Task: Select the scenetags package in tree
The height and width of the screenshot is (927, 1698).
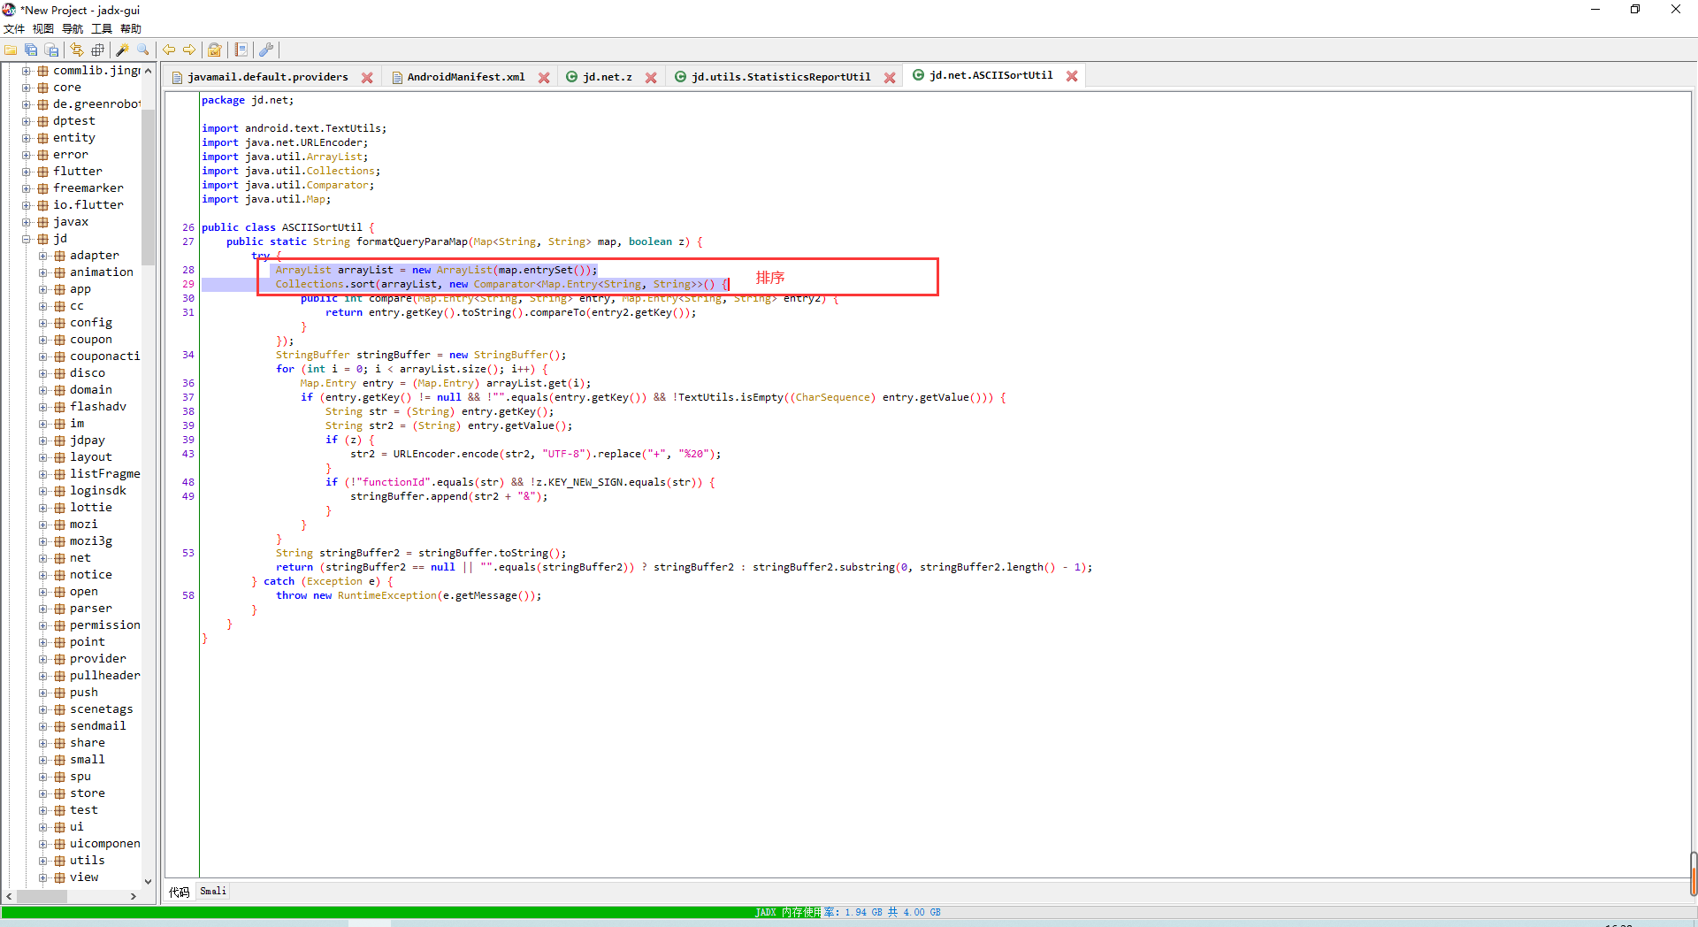Action: (x=102, y=709)
